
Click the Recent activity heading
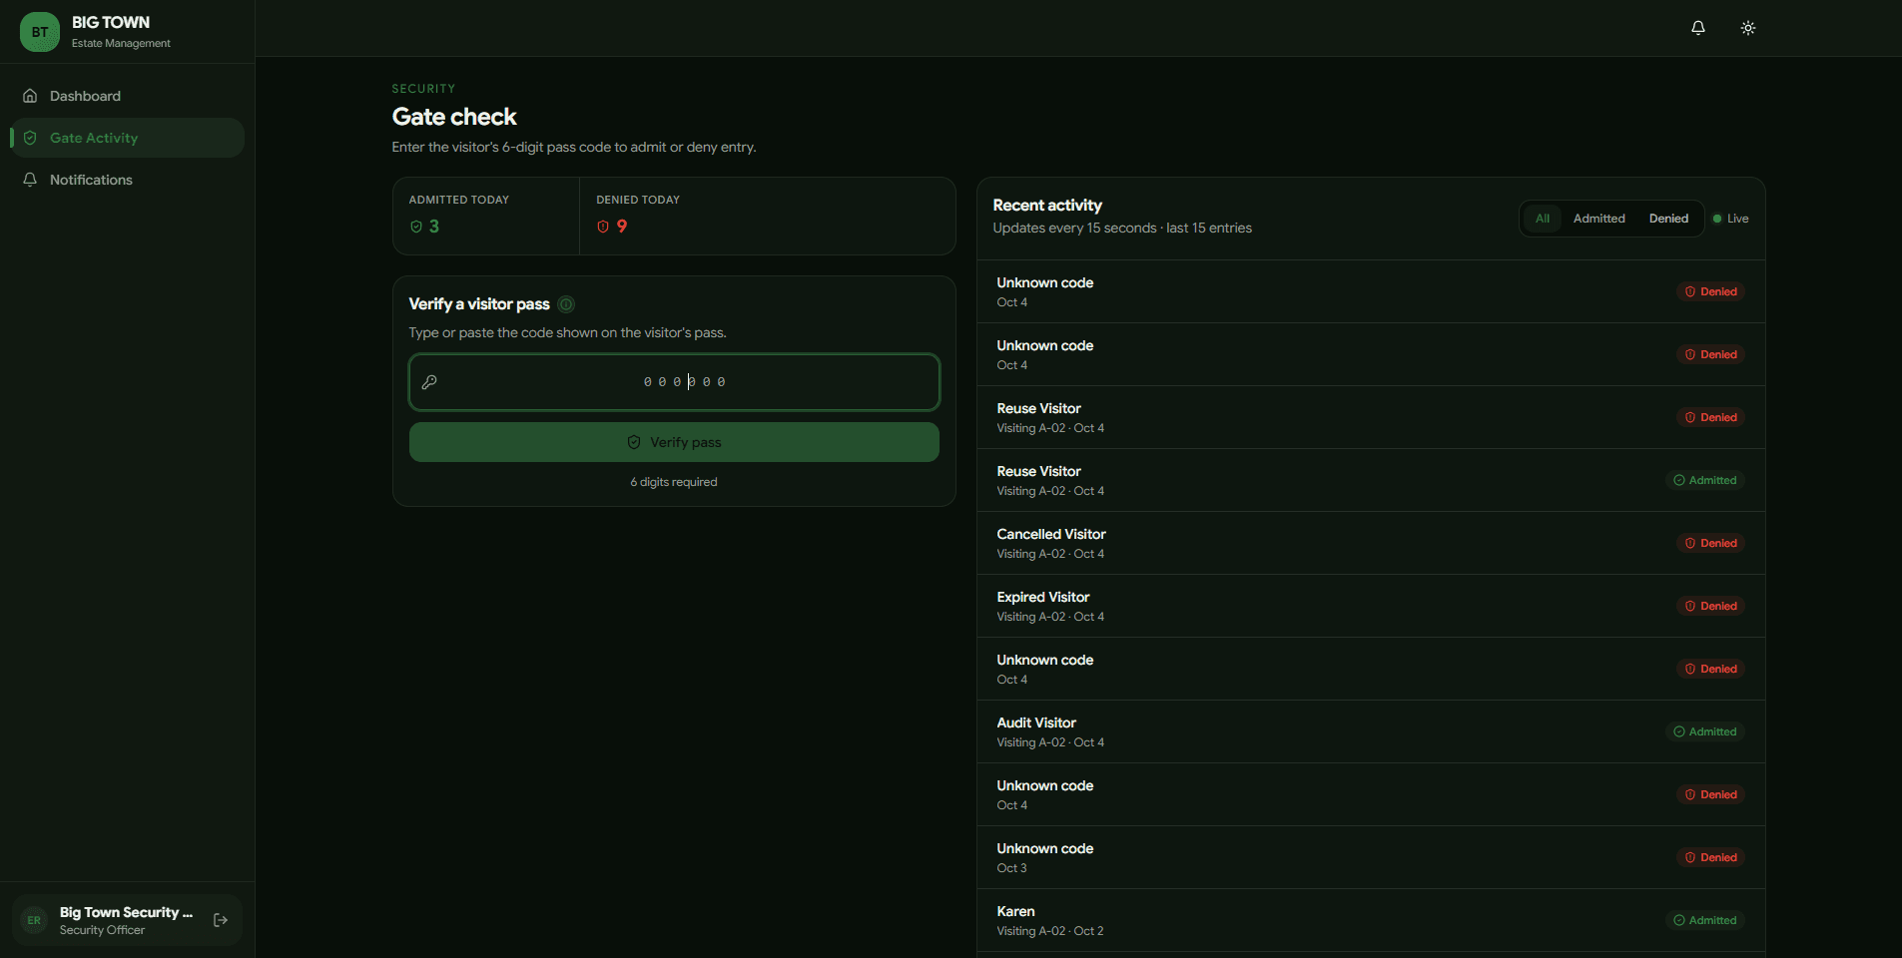click(1047, 205)
